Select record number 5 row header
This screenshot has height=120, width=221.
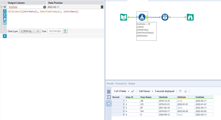click(x=118, y=115)
